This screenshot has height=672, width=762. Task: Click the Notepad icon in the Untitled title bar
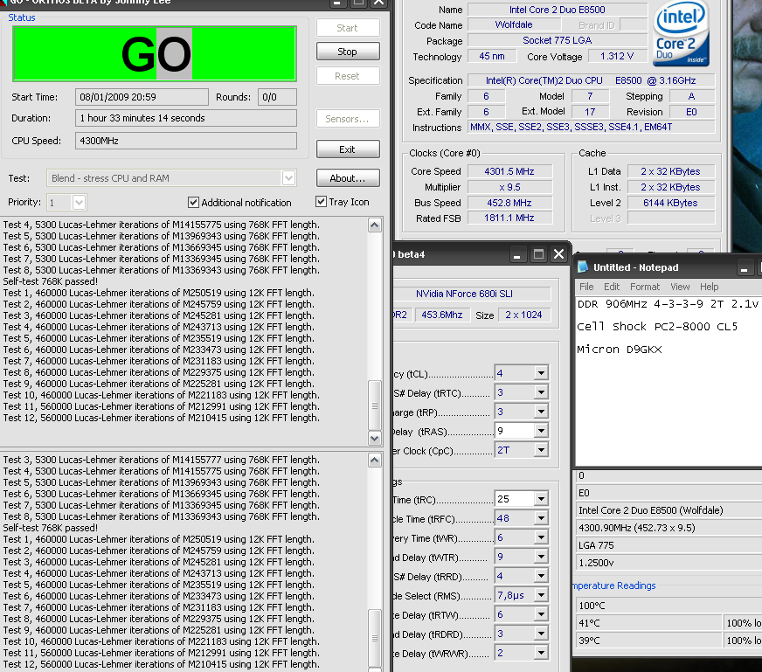point(583,267)
